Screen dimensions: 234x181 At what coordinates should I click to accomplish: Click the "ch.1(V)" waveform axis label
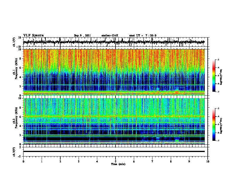coord(14,42)
